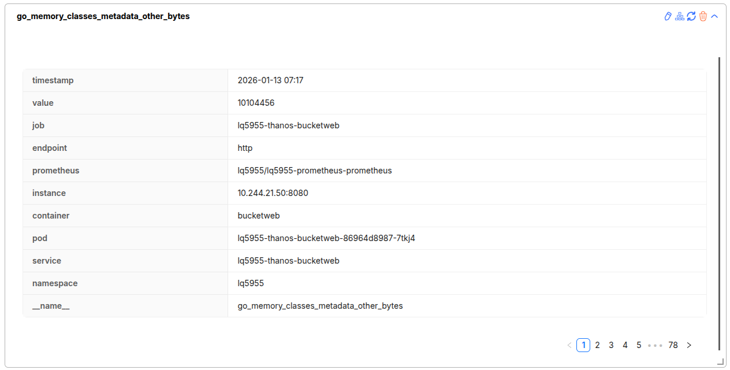730x370 pixels.
Task: Collapse the panel with the up chevron
Action: click(x=714, y=16)
